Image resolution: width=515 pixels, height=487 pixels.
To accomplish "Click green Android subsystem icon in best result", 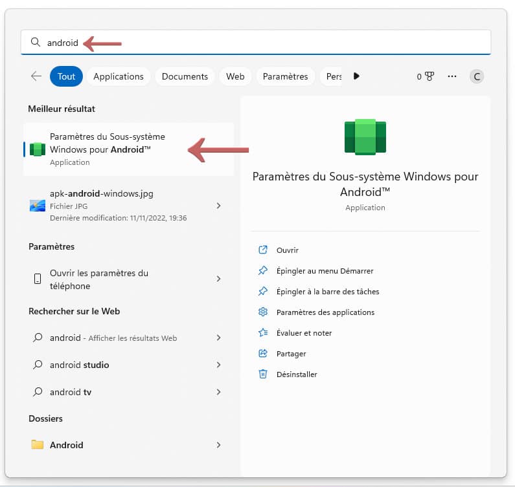I will [x=38, y=149].
